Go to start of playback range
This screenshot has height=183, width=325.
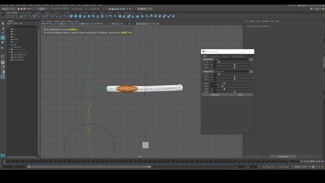(x=302, y=161)
